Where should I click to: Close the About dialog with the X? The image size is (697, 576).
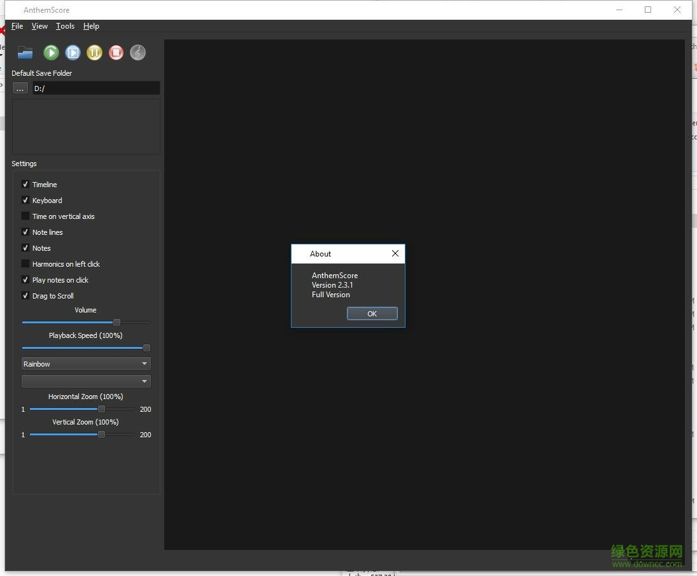coord(395,253)
